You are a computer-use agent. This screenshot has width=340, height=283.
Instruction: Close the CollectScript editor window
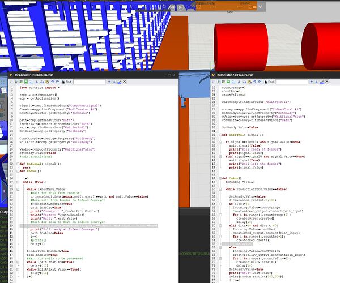coord(174,75)
